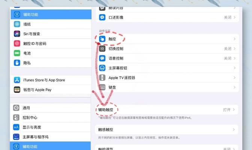Click the 切换控制 label
Screen dimensions: 252x150
pyautogui.click(x=116, y=49)
